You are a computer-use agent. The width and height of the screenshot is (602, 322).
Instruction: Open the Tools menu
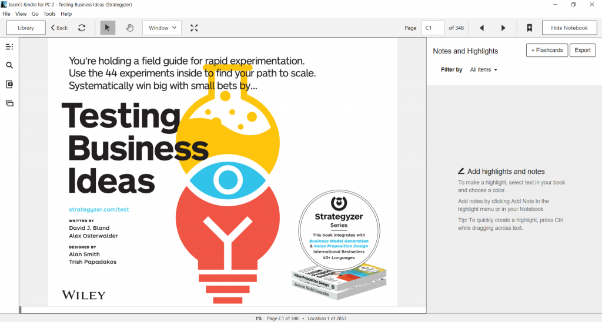(49, 14)
